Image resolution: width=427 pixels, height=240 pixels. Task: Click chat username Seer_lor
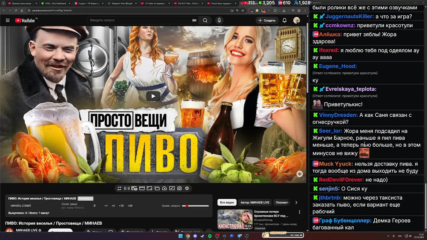330,131
